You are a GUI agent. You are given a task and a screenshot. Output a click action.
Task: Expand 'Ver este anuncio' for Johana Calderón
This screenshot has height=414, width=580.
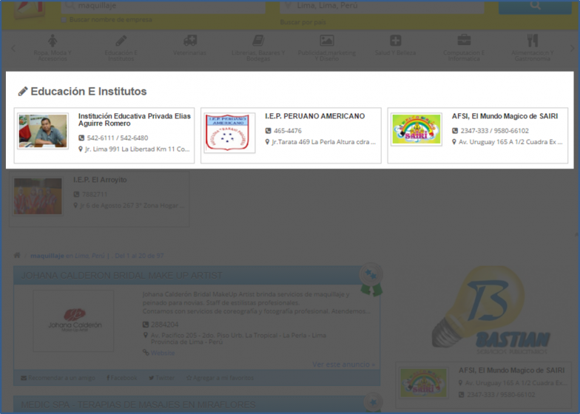(343, 364)
